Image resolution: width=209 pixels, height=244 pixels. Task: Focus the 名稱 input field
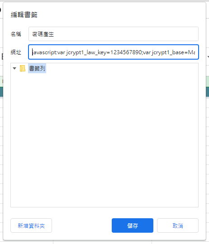coord(114,34)
